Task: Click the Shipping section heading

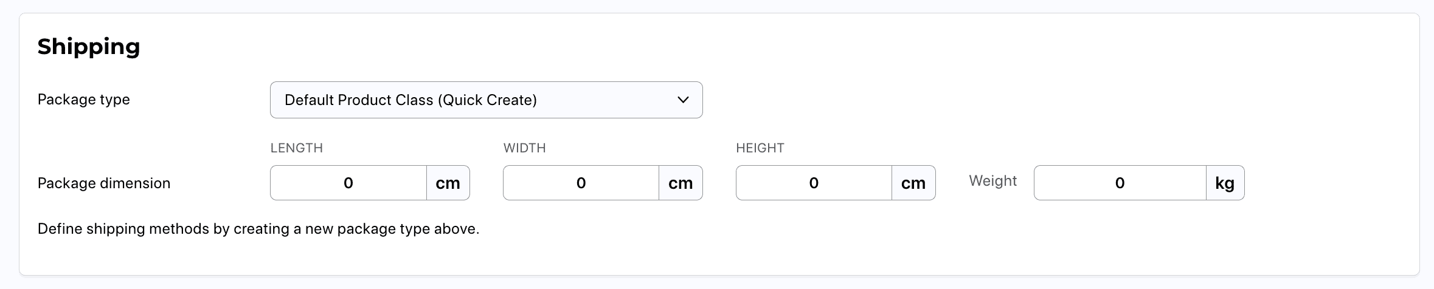Action: [89, 47]
